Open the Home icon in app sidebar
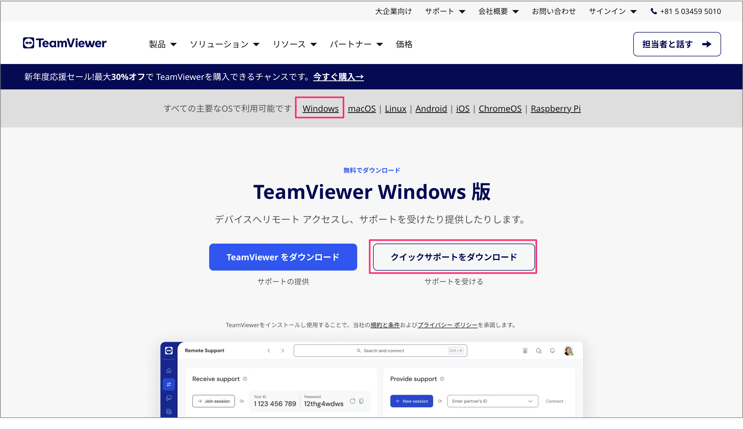This screenshot has width=743, height=429. pyautogui.click(x=169, y=371)
